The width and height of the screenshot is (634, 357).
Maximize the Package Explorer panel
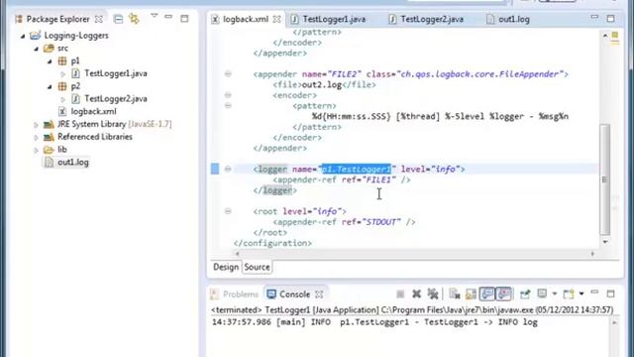point(184,19)
